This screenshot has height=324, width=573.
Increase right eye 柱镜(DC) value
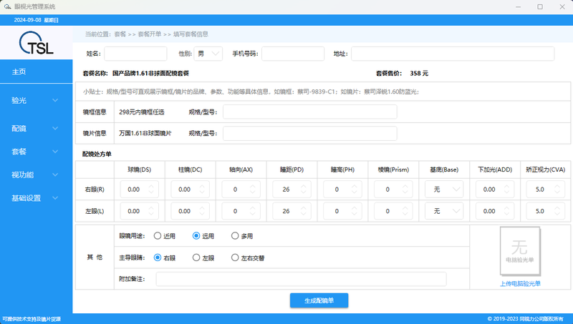point(202,187)
